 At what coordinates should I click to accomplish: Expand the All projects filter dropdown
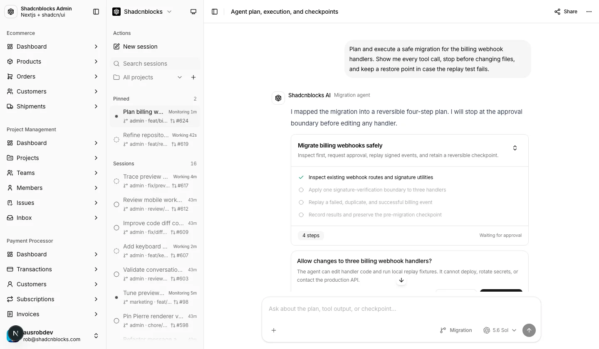coord(148,77)
